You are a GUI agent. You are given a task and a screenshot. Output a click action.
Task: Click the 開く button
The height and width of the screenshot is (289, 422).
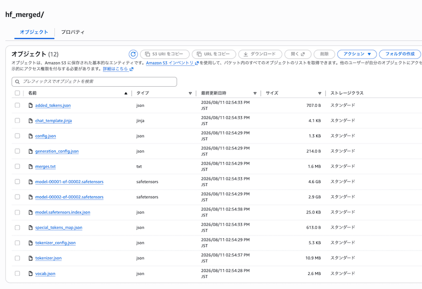pos(298,54)
